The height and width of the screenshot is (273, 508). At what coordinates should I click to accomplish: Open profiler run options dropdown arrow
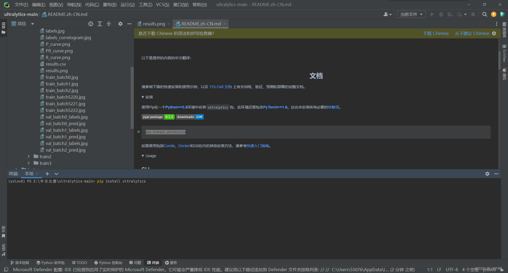click(465, 14)
